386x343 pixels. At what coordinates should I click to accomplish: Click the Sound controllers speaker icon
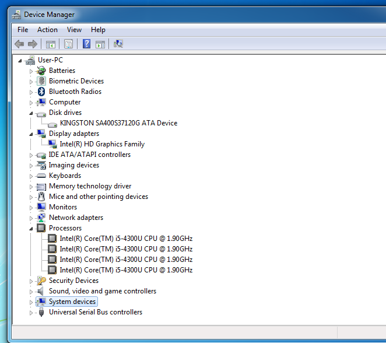(41, 291)
